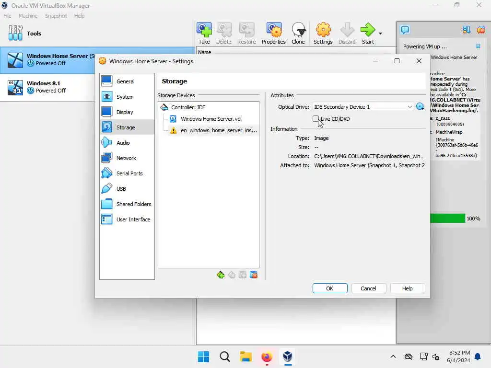Open Network settings category
The width and height of the screenshot is (491, 368).
[127, 158]
